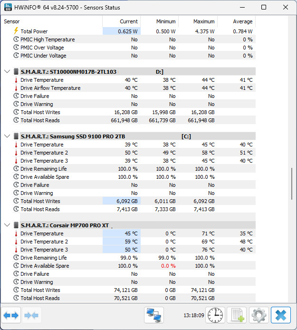Click the Total Power lightning bolt icon
The image size is (297, 330).
(x=16, y=31)
